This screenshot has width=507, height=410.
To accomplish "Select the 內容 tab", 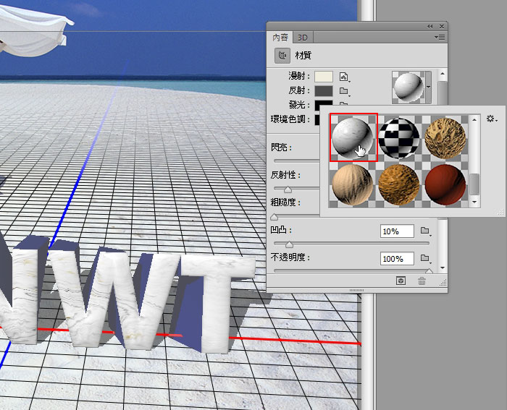I will click(x=280, y=37).
